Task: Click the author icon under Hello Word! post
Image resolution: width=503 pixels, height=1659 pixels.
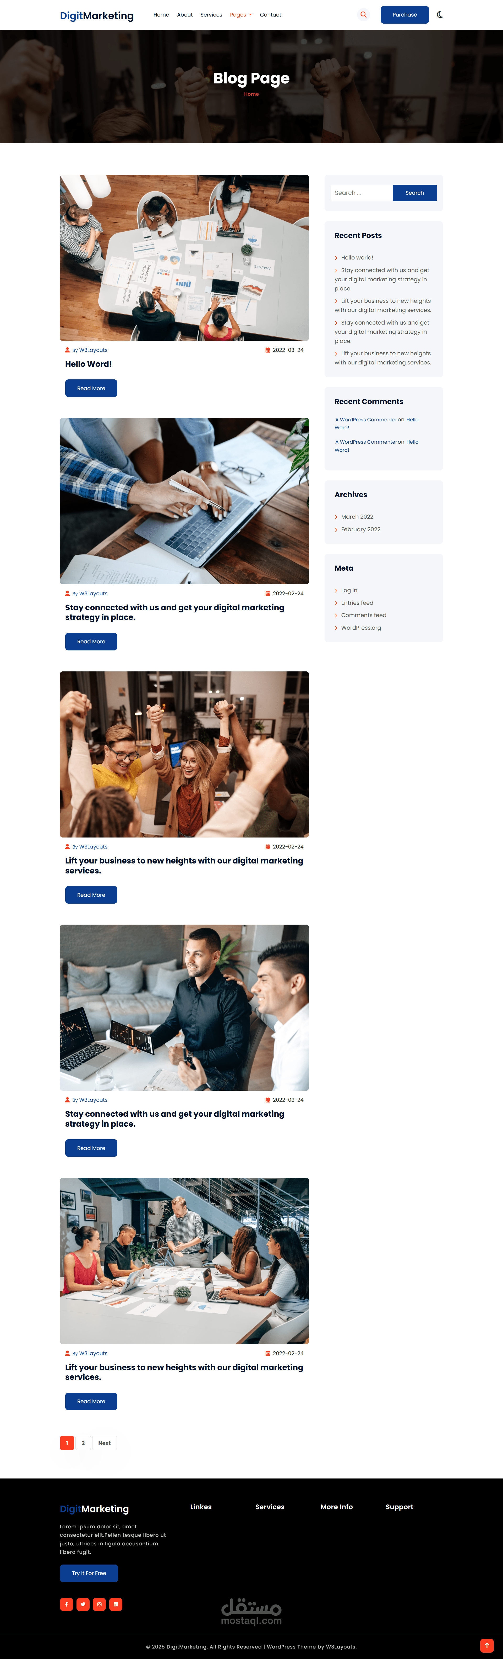Action: coord(68,350)
